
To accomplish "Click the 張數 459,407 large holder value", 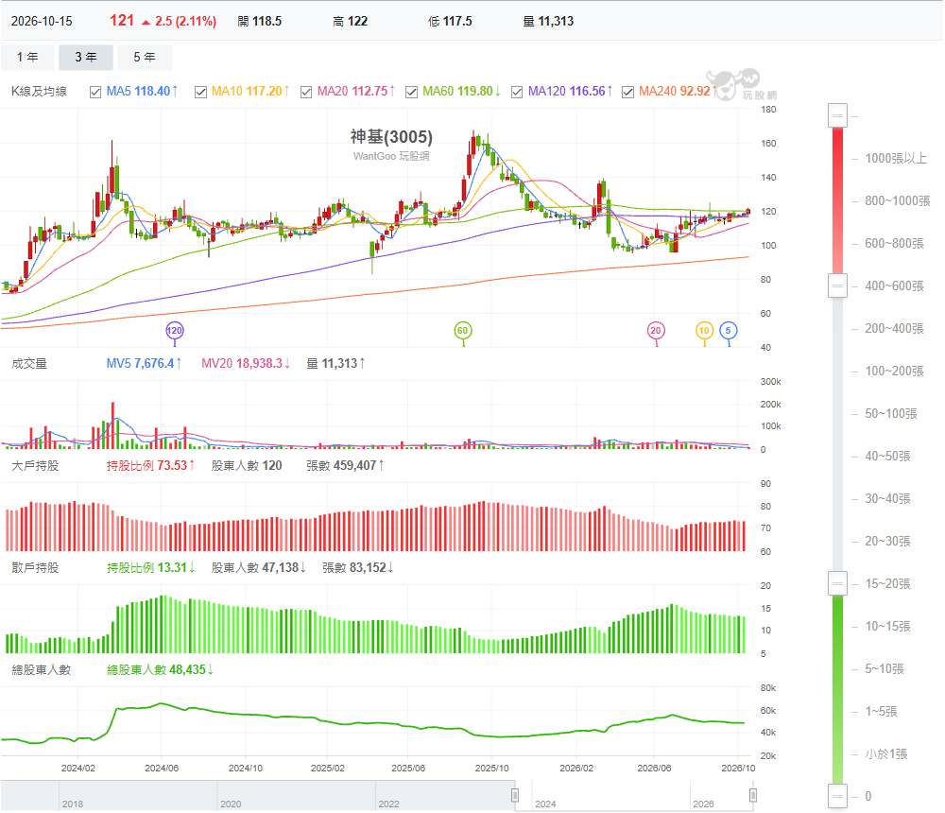I will [345, 466].
